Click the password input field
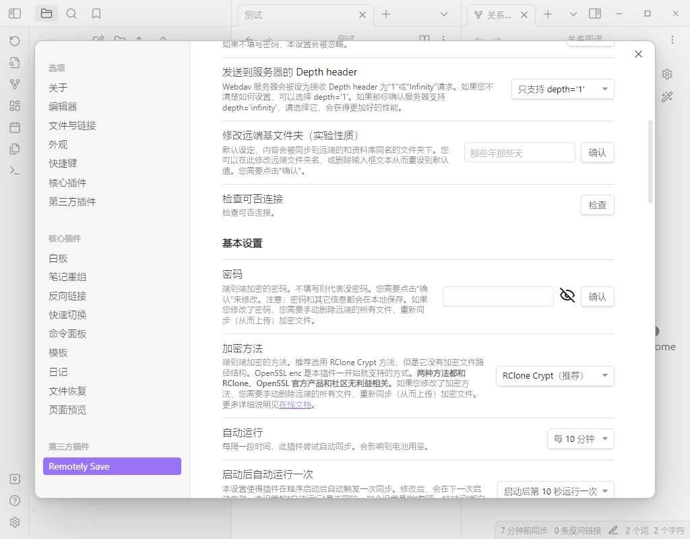 (498, 296)
